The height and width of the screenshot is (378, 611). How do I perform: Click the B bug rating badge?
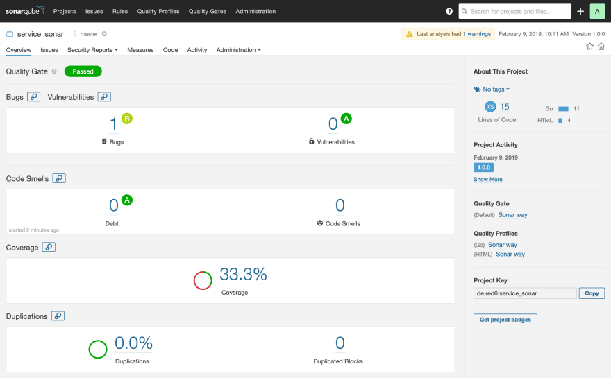(126, 119)
